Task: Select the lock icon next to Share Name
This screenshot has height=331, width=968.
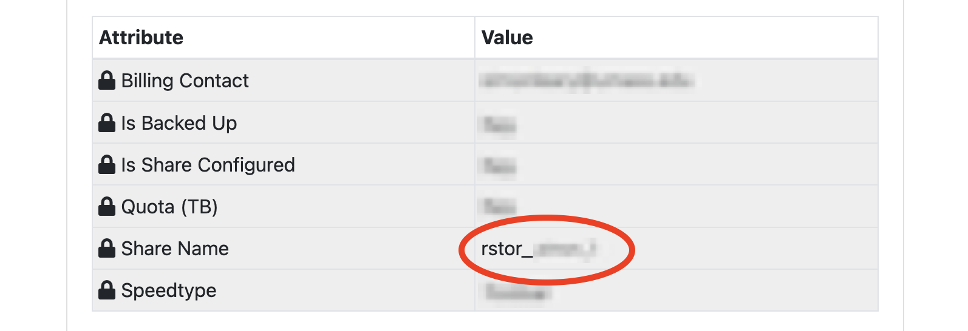Action: click(107, 249)
